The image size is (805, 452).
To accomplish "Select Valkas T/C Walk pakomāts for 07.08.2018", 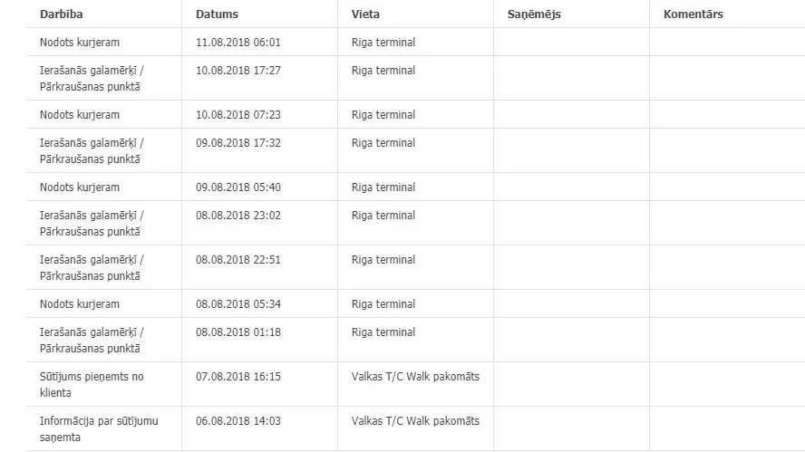I will pyautogui.click(x=415, y=377).
